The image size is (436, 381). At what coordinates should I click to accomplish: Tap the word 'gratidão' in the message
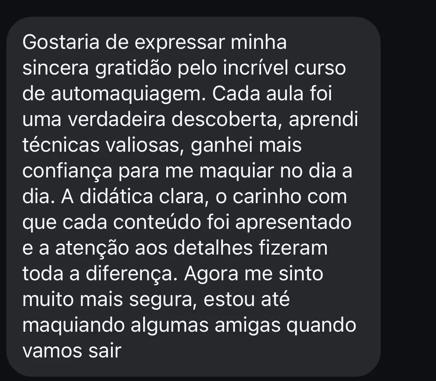click(133, 69)
